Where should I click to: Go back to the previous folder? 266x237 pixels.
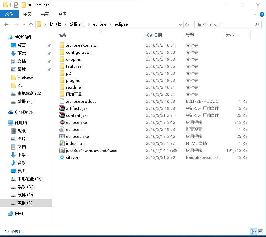click(6, 25)
